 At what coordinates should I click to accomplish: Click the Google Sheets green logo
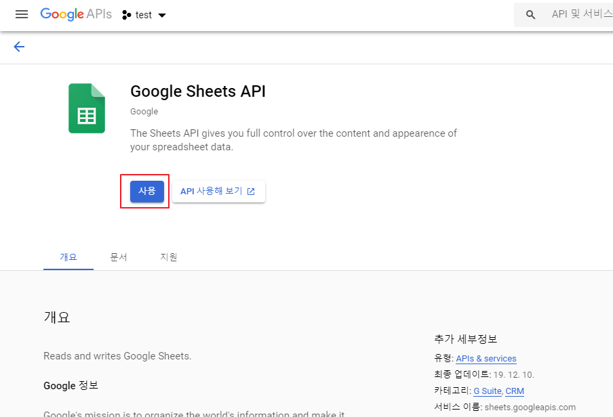[x=87, y=108]
